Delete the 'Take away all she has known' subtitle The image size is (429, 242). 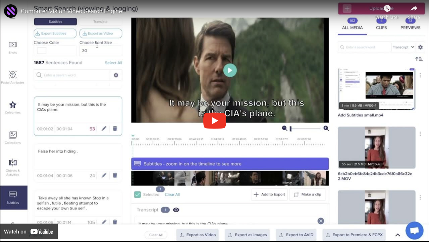[x=115, y=222]
